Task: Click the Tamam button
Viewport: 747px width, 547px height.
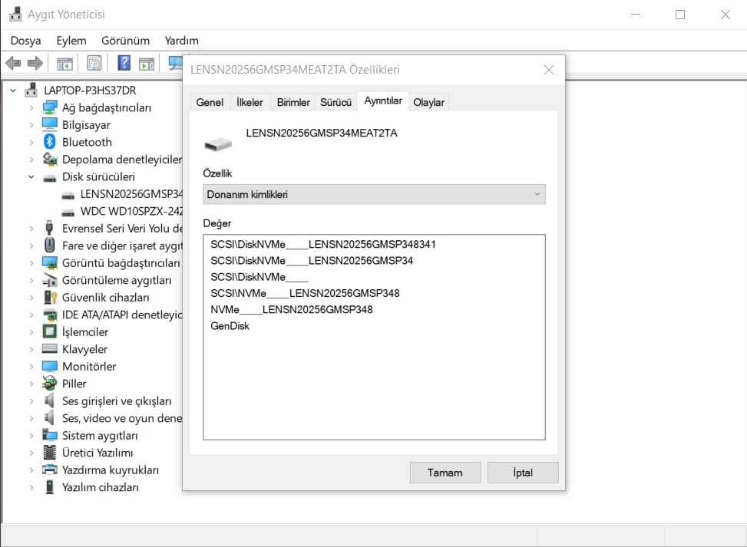Action: (x=445, y=473)
